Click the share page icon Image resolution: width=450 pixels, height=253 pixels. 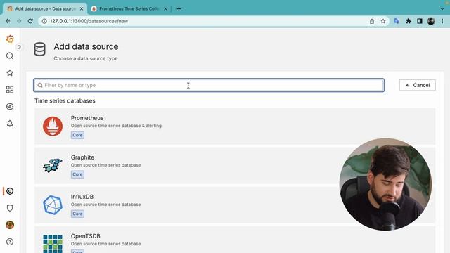click(x=372, y=21)
